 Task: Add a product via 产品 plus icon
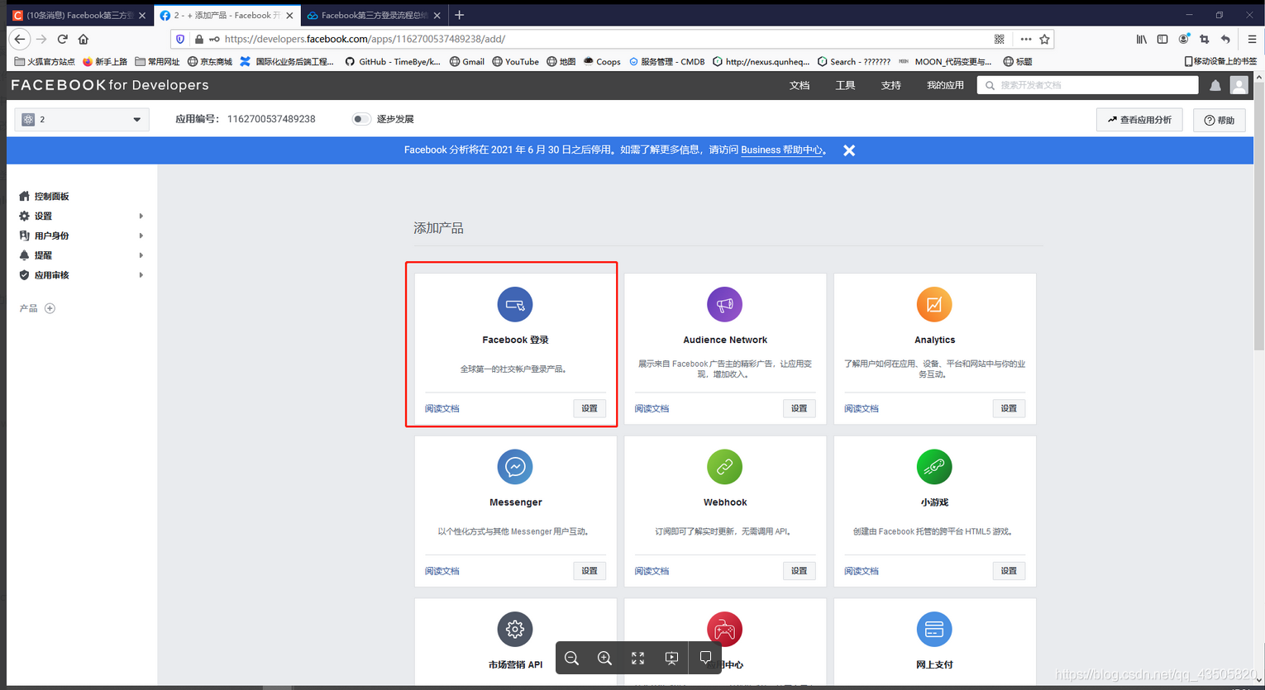[x=50, y=308]
